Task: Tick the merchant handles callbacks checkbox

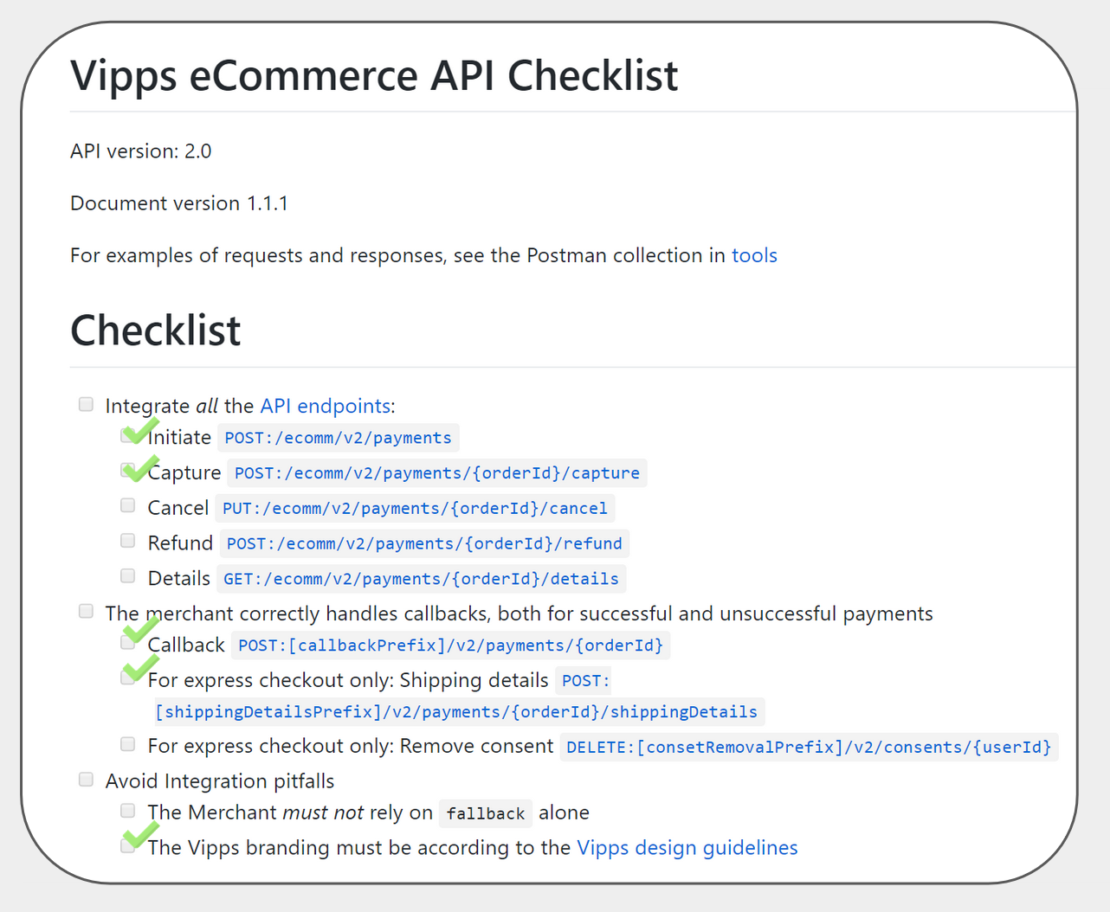Action: click(x=86, y=612)
